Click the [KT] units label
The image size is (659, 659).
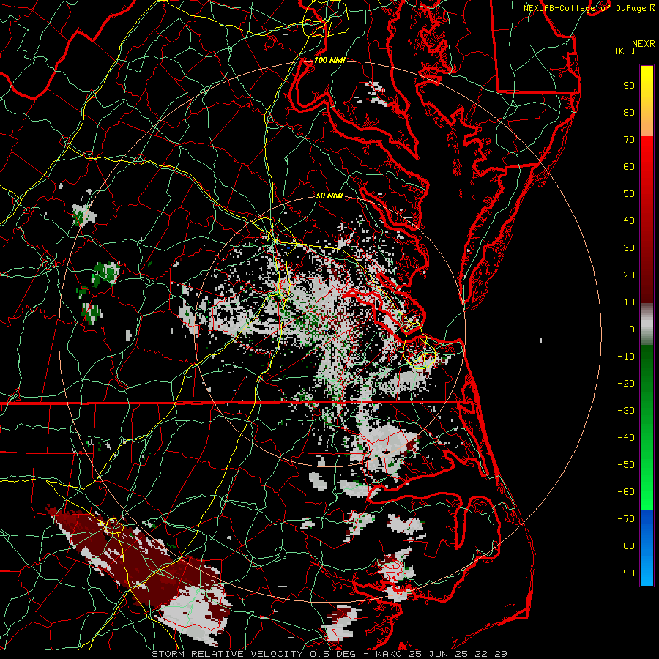[x=625, y=51]
